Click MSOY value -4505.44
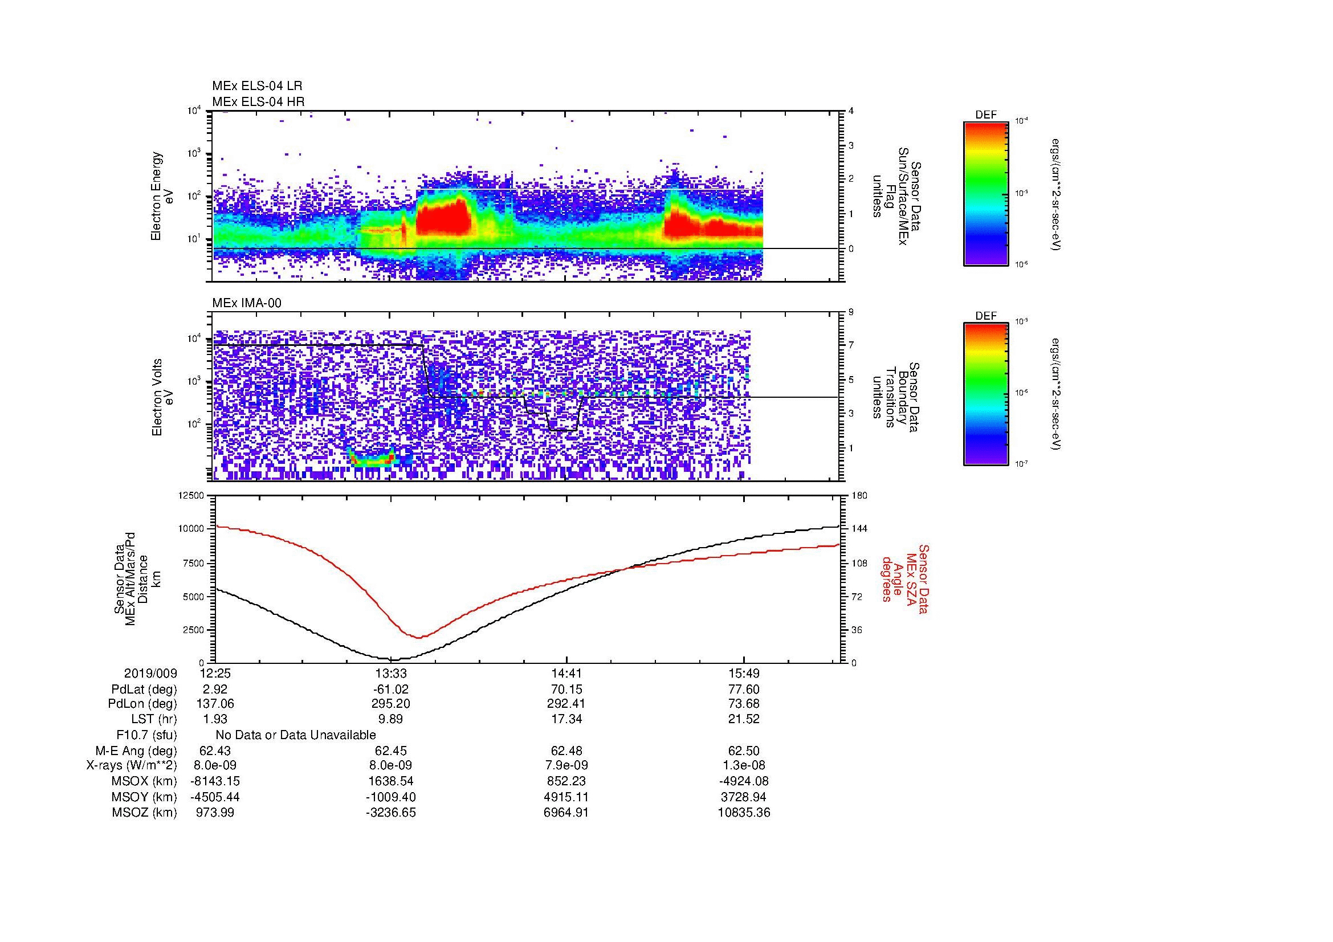Image resolution: width=1333 pixels, height=942 pixels. (x=214, y=797)
